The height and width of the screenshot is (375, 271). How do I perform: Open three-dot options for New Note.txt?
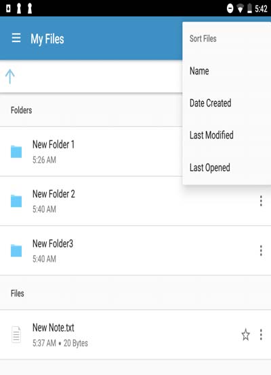click(x=261, y=334)
